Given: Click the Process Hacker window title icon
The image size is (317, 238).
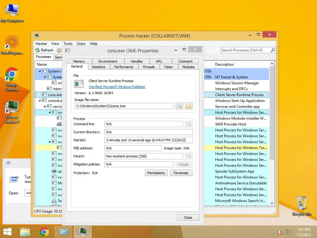Looking at the screenshot, I should (37, 36).
